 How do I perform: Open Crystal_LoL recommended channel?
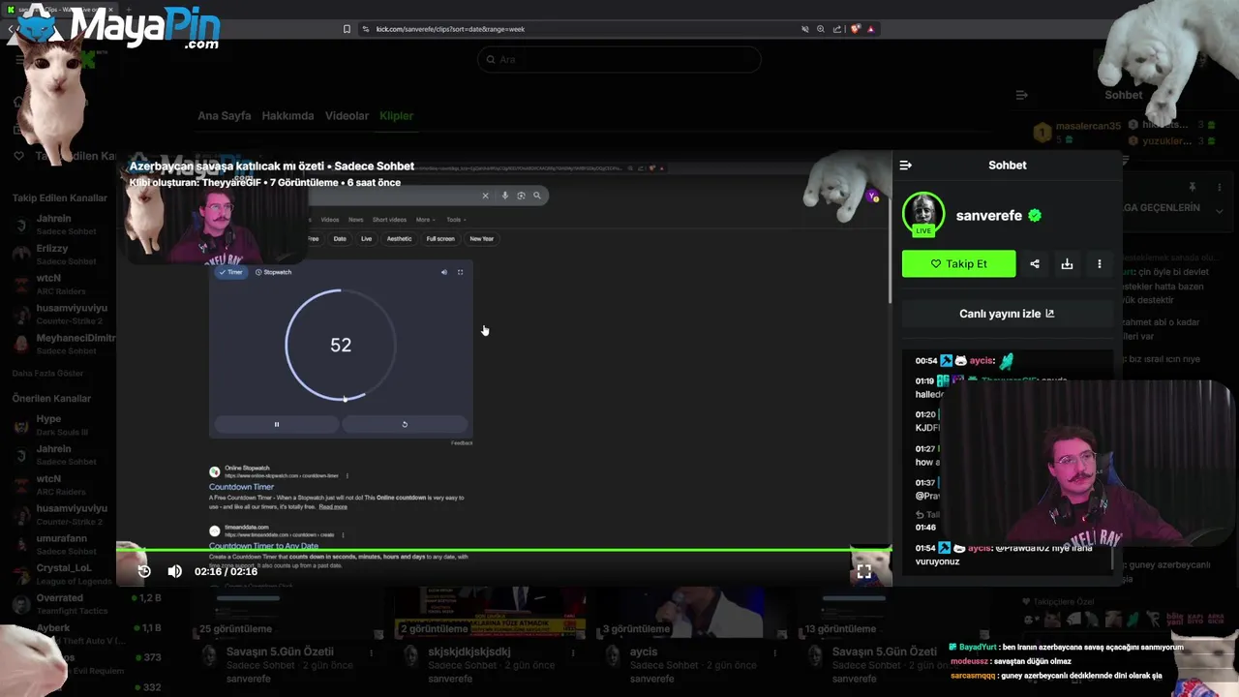click(x=60, y=574)
